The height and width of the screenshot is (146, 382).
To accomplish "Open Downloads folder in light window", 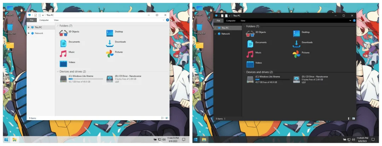I will [116, 43].
